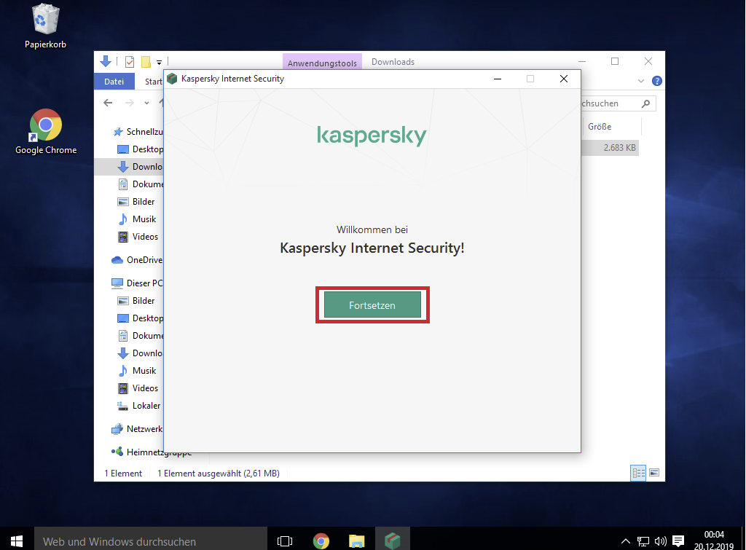Image resolution: width=746 pixels, height=550 pixels.
Task: Click the Kaspersky title bar app icon
Action: pyautogui.click(x=172, y=79)
